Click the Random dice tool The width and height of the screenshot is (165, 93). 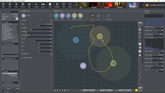tap(109, 16)
